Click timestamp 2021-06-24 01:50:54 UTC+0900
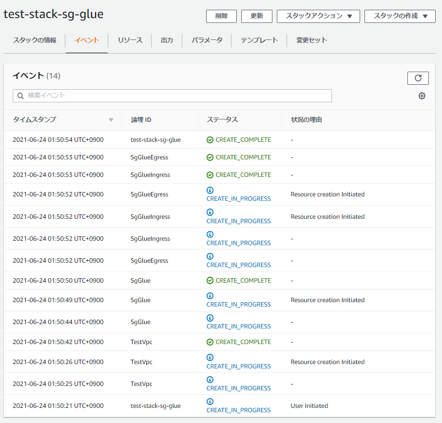 coord(58,140)
